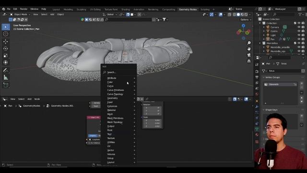Select the Select Box tool in toolbar
The height and width of the screenshot is (173, 307).
(x=6, y=27)
